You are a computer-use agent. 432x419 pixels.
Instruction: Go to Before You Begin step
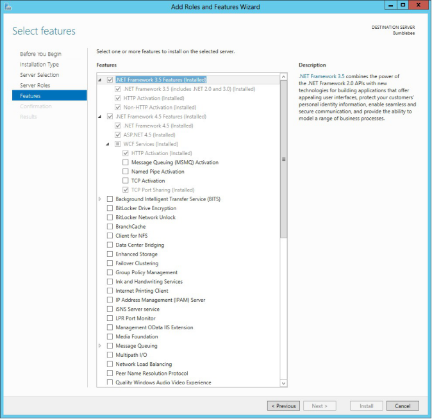[41, 54]
